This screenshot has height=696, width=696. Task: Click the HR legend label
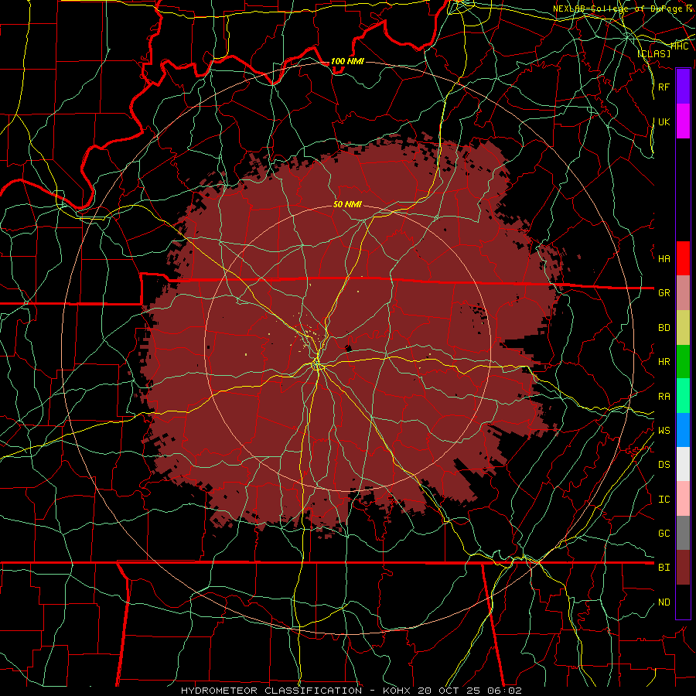(x=664, y=362)
